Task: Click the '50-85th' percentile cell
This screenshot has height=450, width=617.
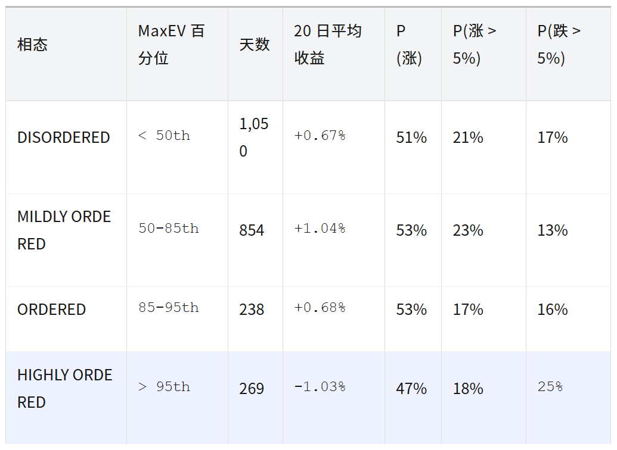Action: point(169,229)
